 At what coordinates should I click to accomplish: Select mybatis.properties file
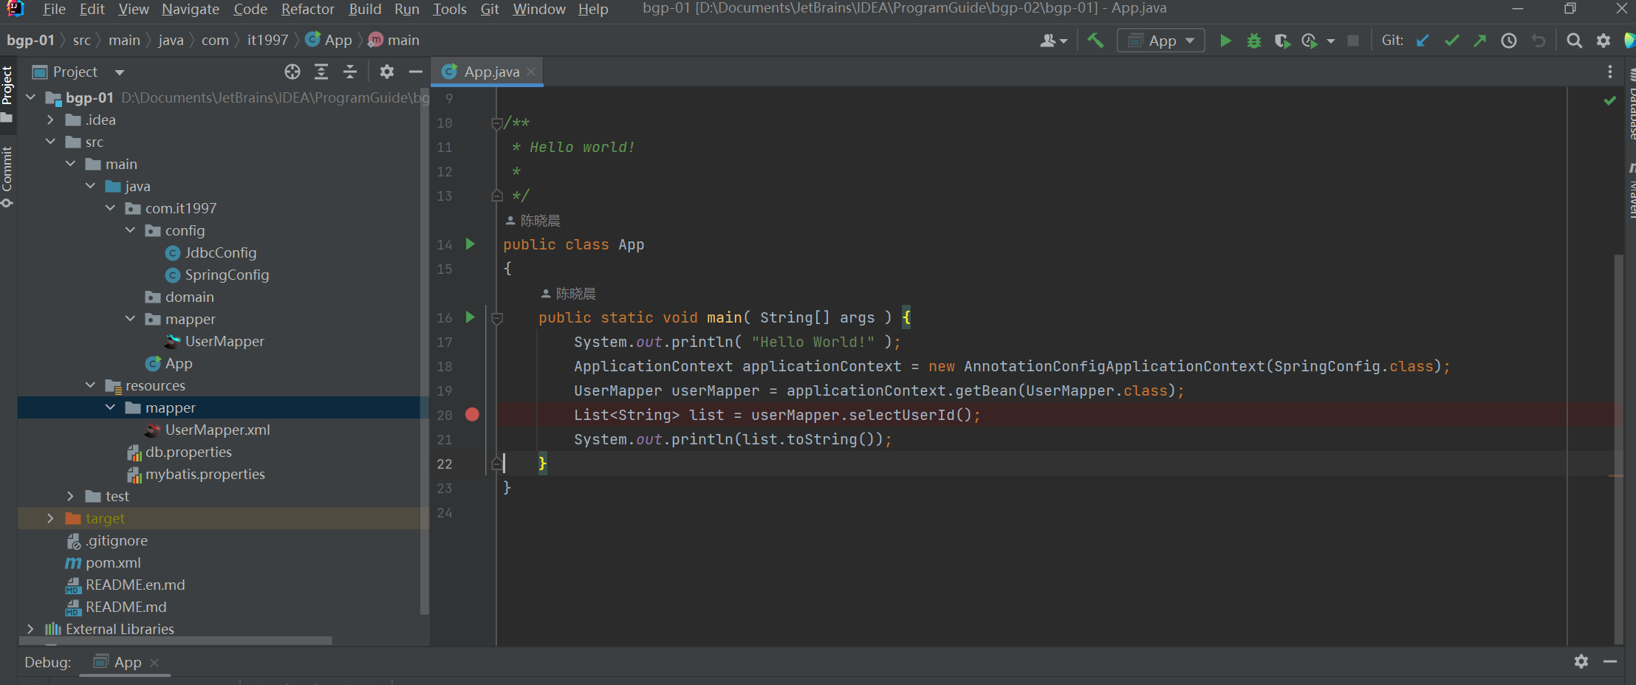click(196, 474)
